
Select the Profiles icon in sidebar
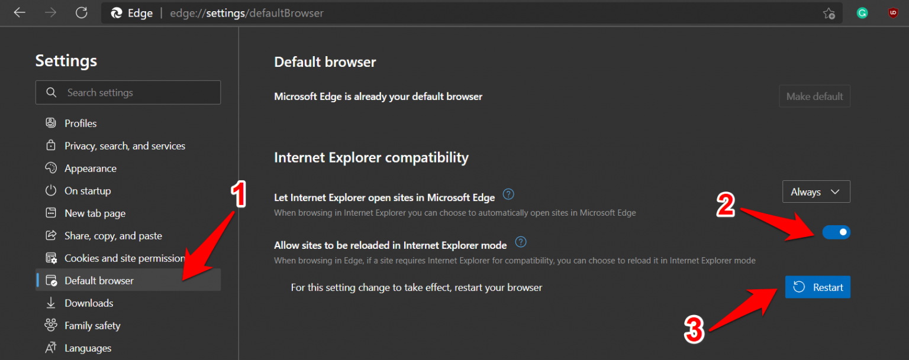(51, 123)
